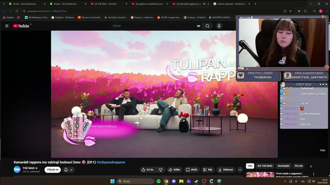
Task: Open the První rande s rapperem video thumbnail
Action: [x=260, y=175]
